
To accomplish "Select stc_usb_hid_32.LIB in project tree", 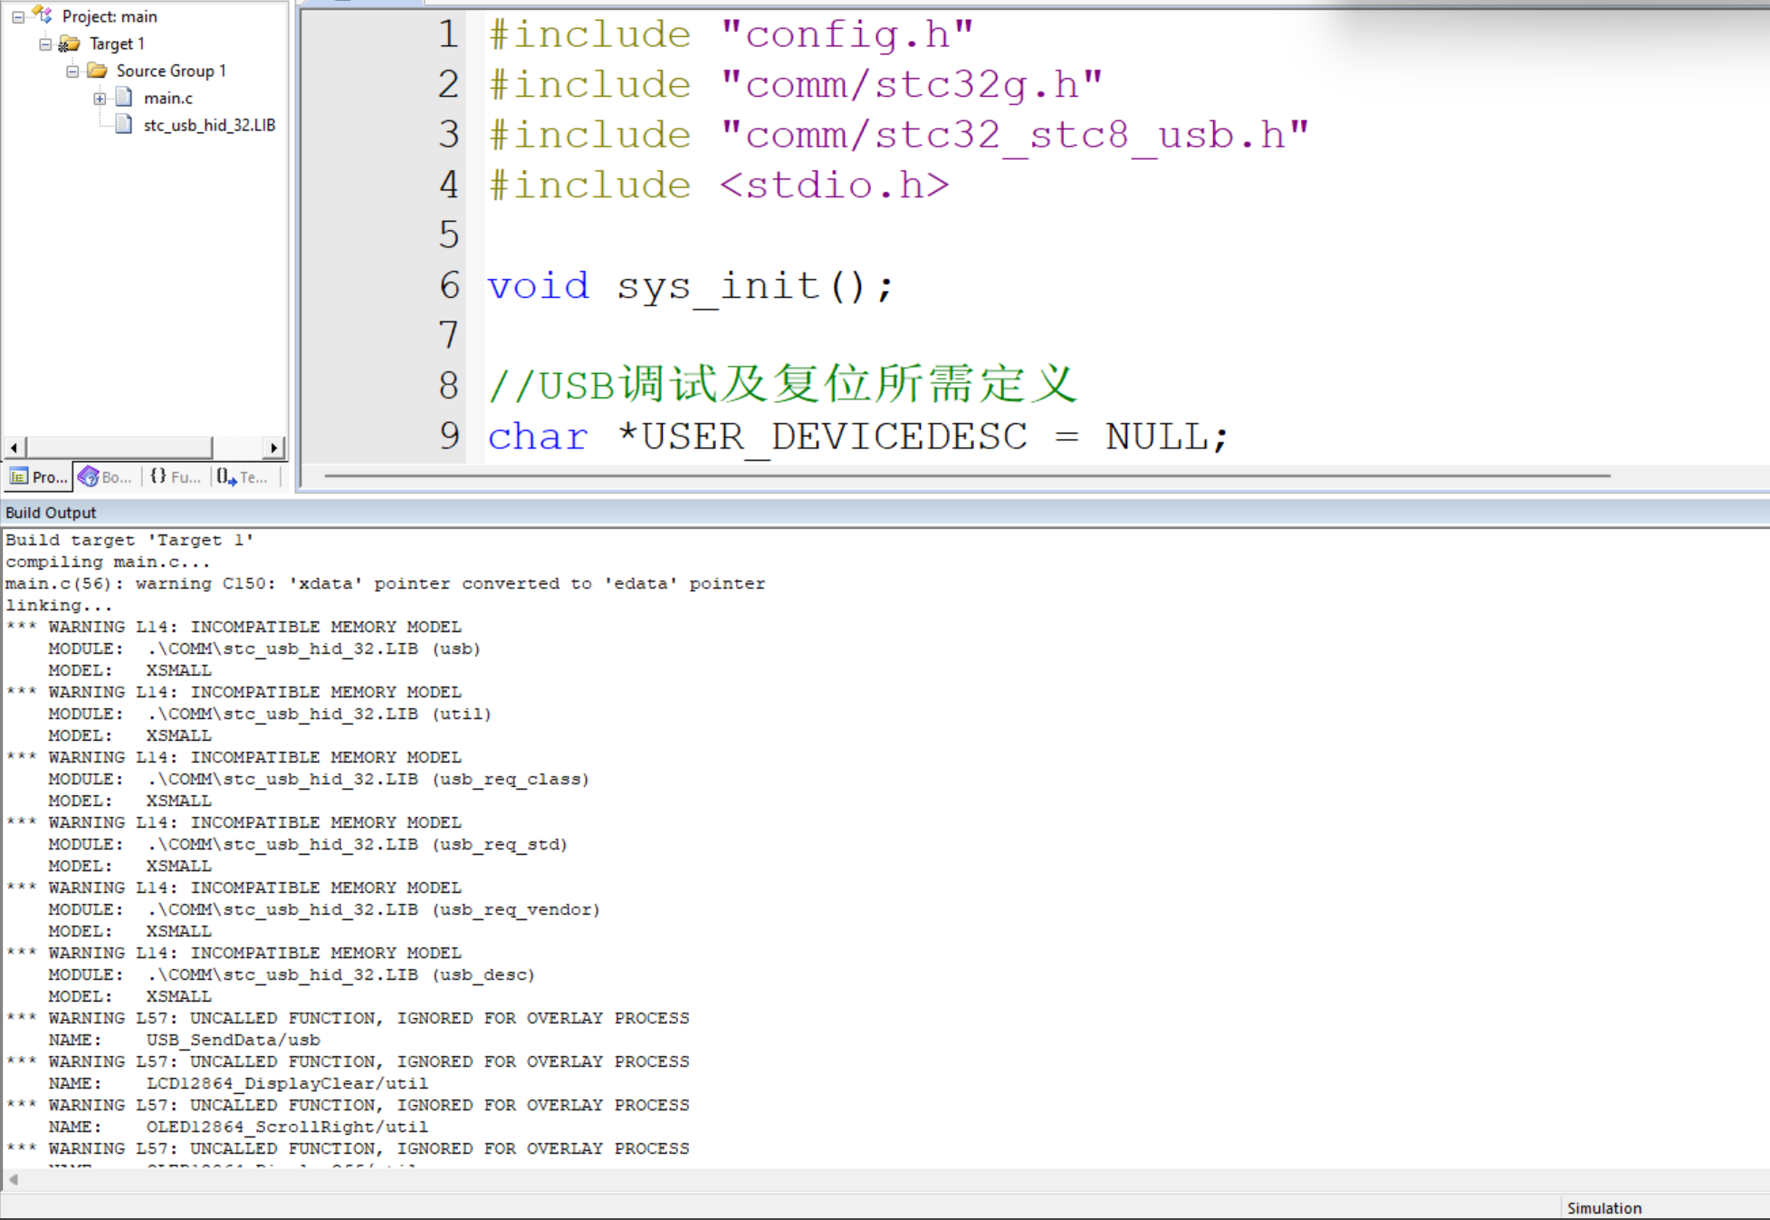I will tap(209, 125).
